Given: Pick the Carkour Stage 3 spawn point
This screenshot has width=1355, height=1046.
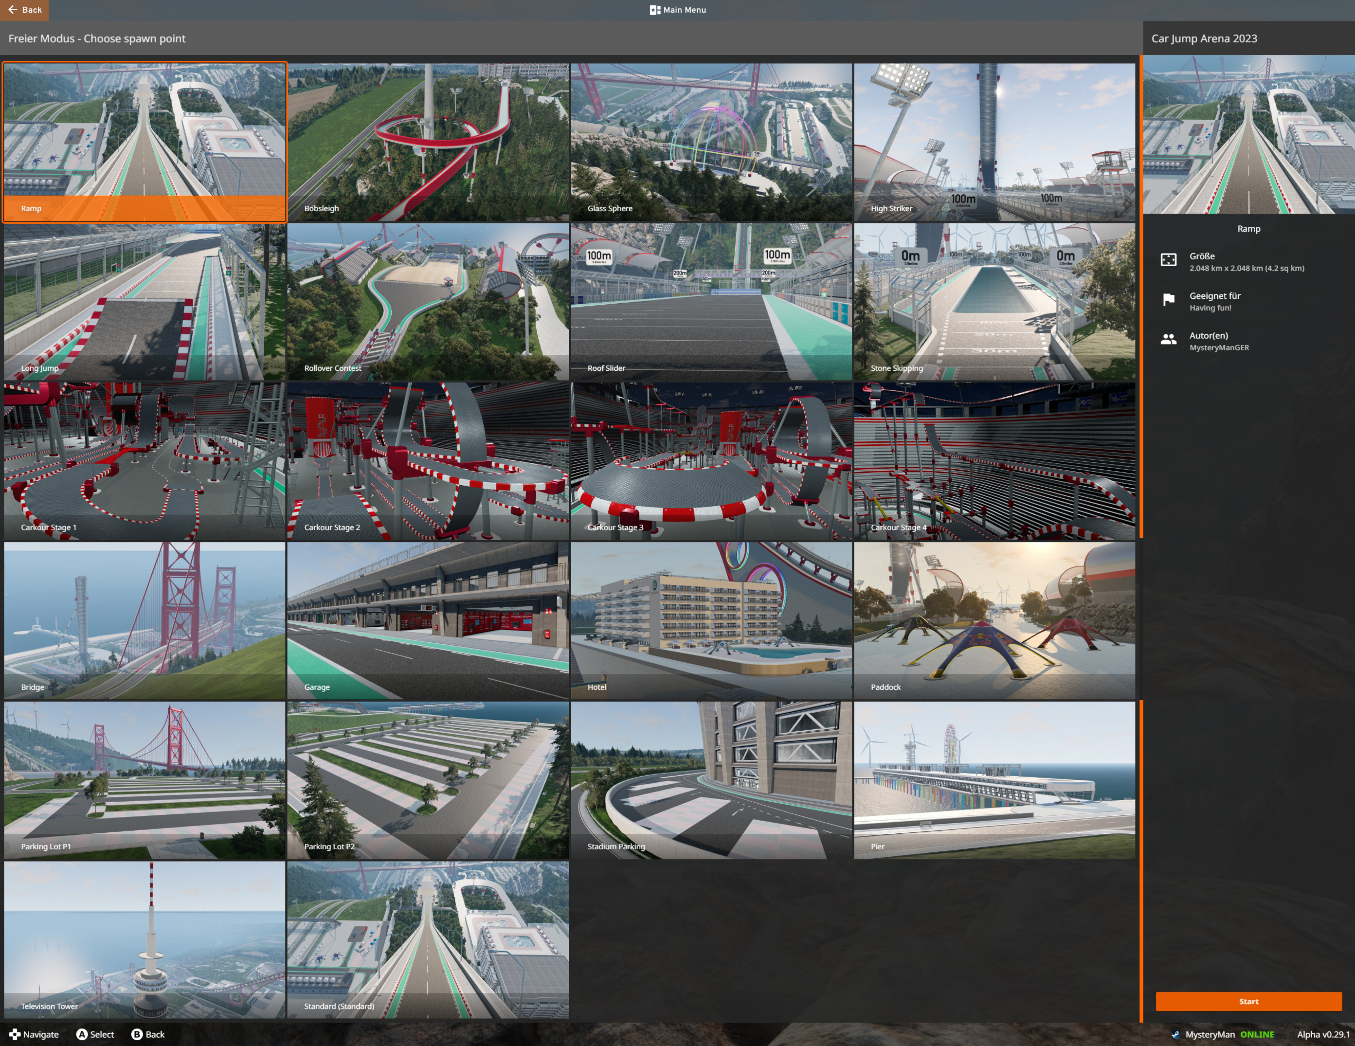Looking at the screenshot, I should tap(711, 461).
